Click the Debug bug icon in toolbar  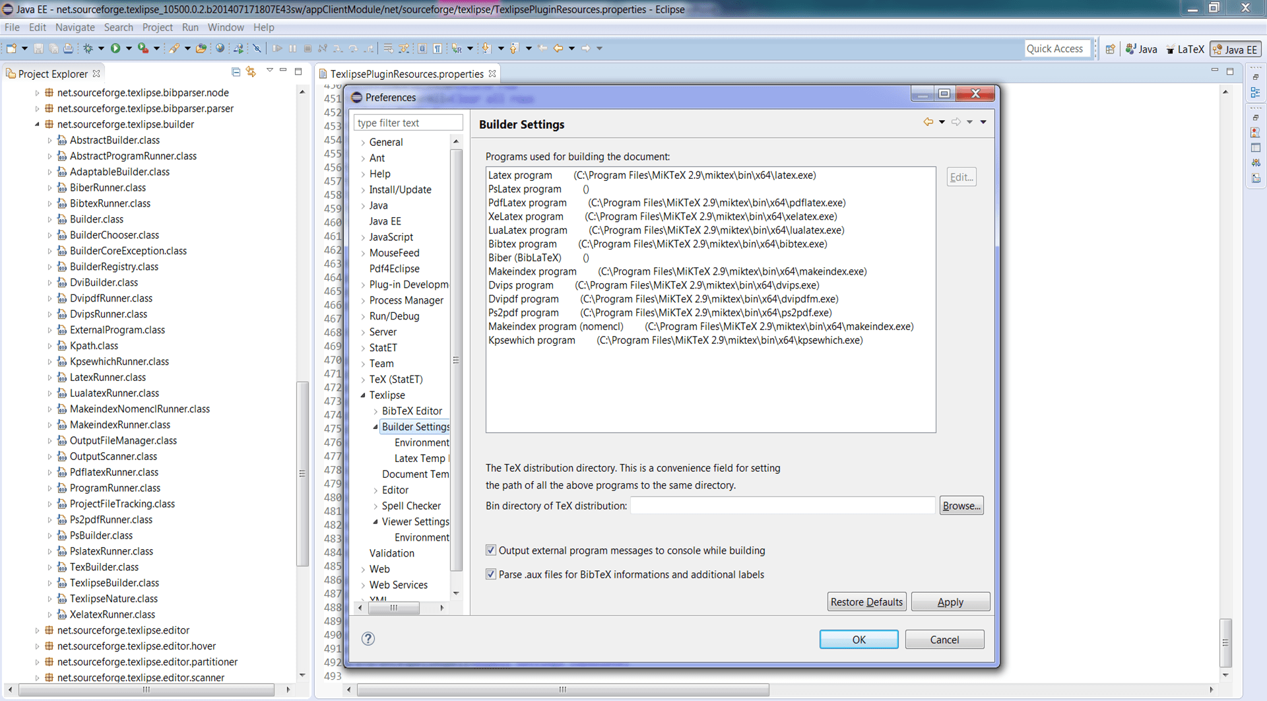88,48
